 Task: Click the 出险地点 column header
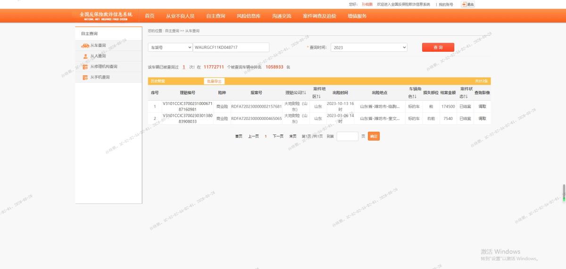380,93
